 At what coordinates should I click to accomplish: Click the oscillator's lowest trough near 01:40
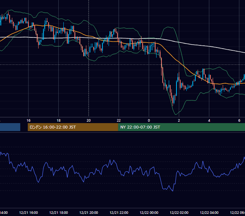(173, 191)
